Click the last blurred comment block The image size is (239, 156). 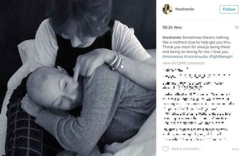(x=196, y=134)
